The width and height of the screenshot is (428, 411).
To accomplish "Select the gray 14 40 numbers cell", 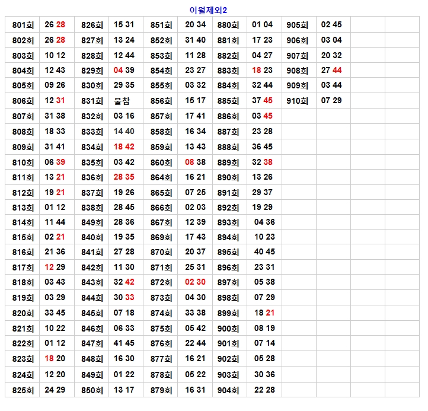I will click(x=124, y=131).
